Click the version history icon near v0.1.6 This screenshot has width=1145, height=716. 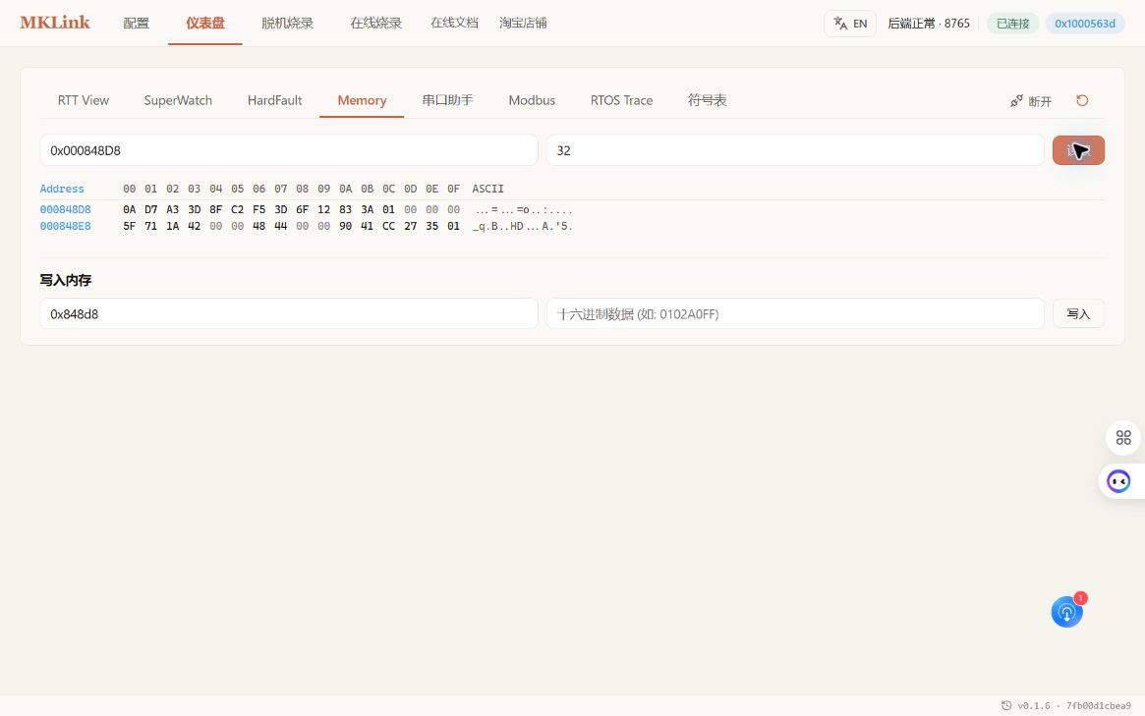point(1006,706)
